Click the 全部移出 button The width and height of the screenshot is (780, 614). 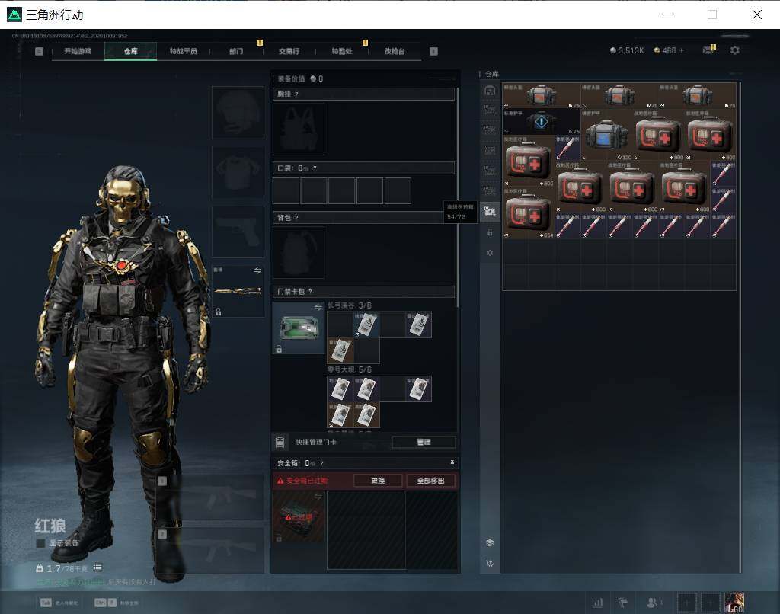[x=431, y=481]
